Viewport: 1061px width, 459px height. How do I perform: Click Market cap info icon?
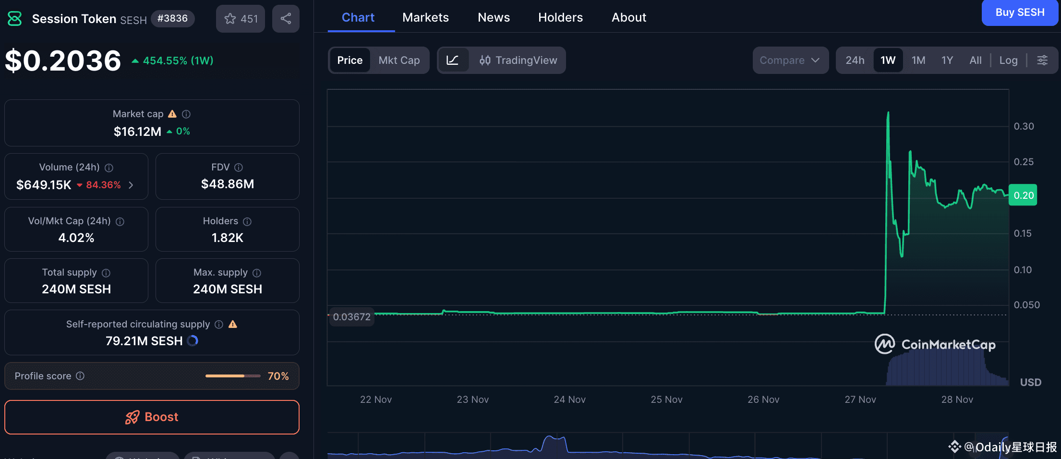(186, 114)
